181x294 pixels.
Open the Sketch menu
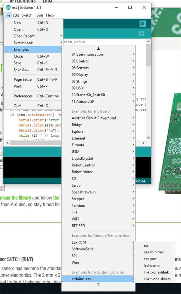(27, 15)
